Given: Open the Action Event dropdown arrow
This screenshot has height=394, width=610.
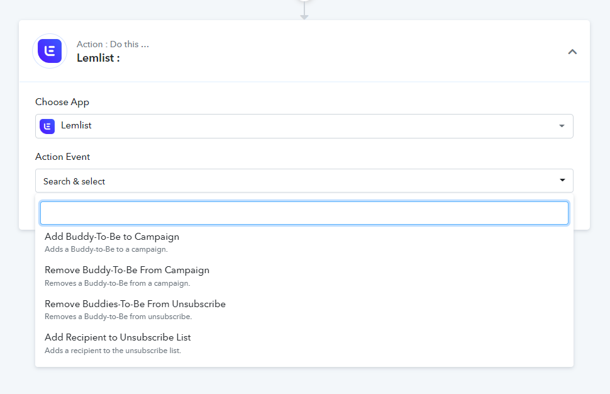Looking at the screenshot, I should click(562, 180).
